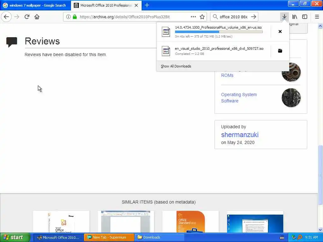323x242 pixels.
Task: Click the search magnifier icon
Action: click(215, 17)
